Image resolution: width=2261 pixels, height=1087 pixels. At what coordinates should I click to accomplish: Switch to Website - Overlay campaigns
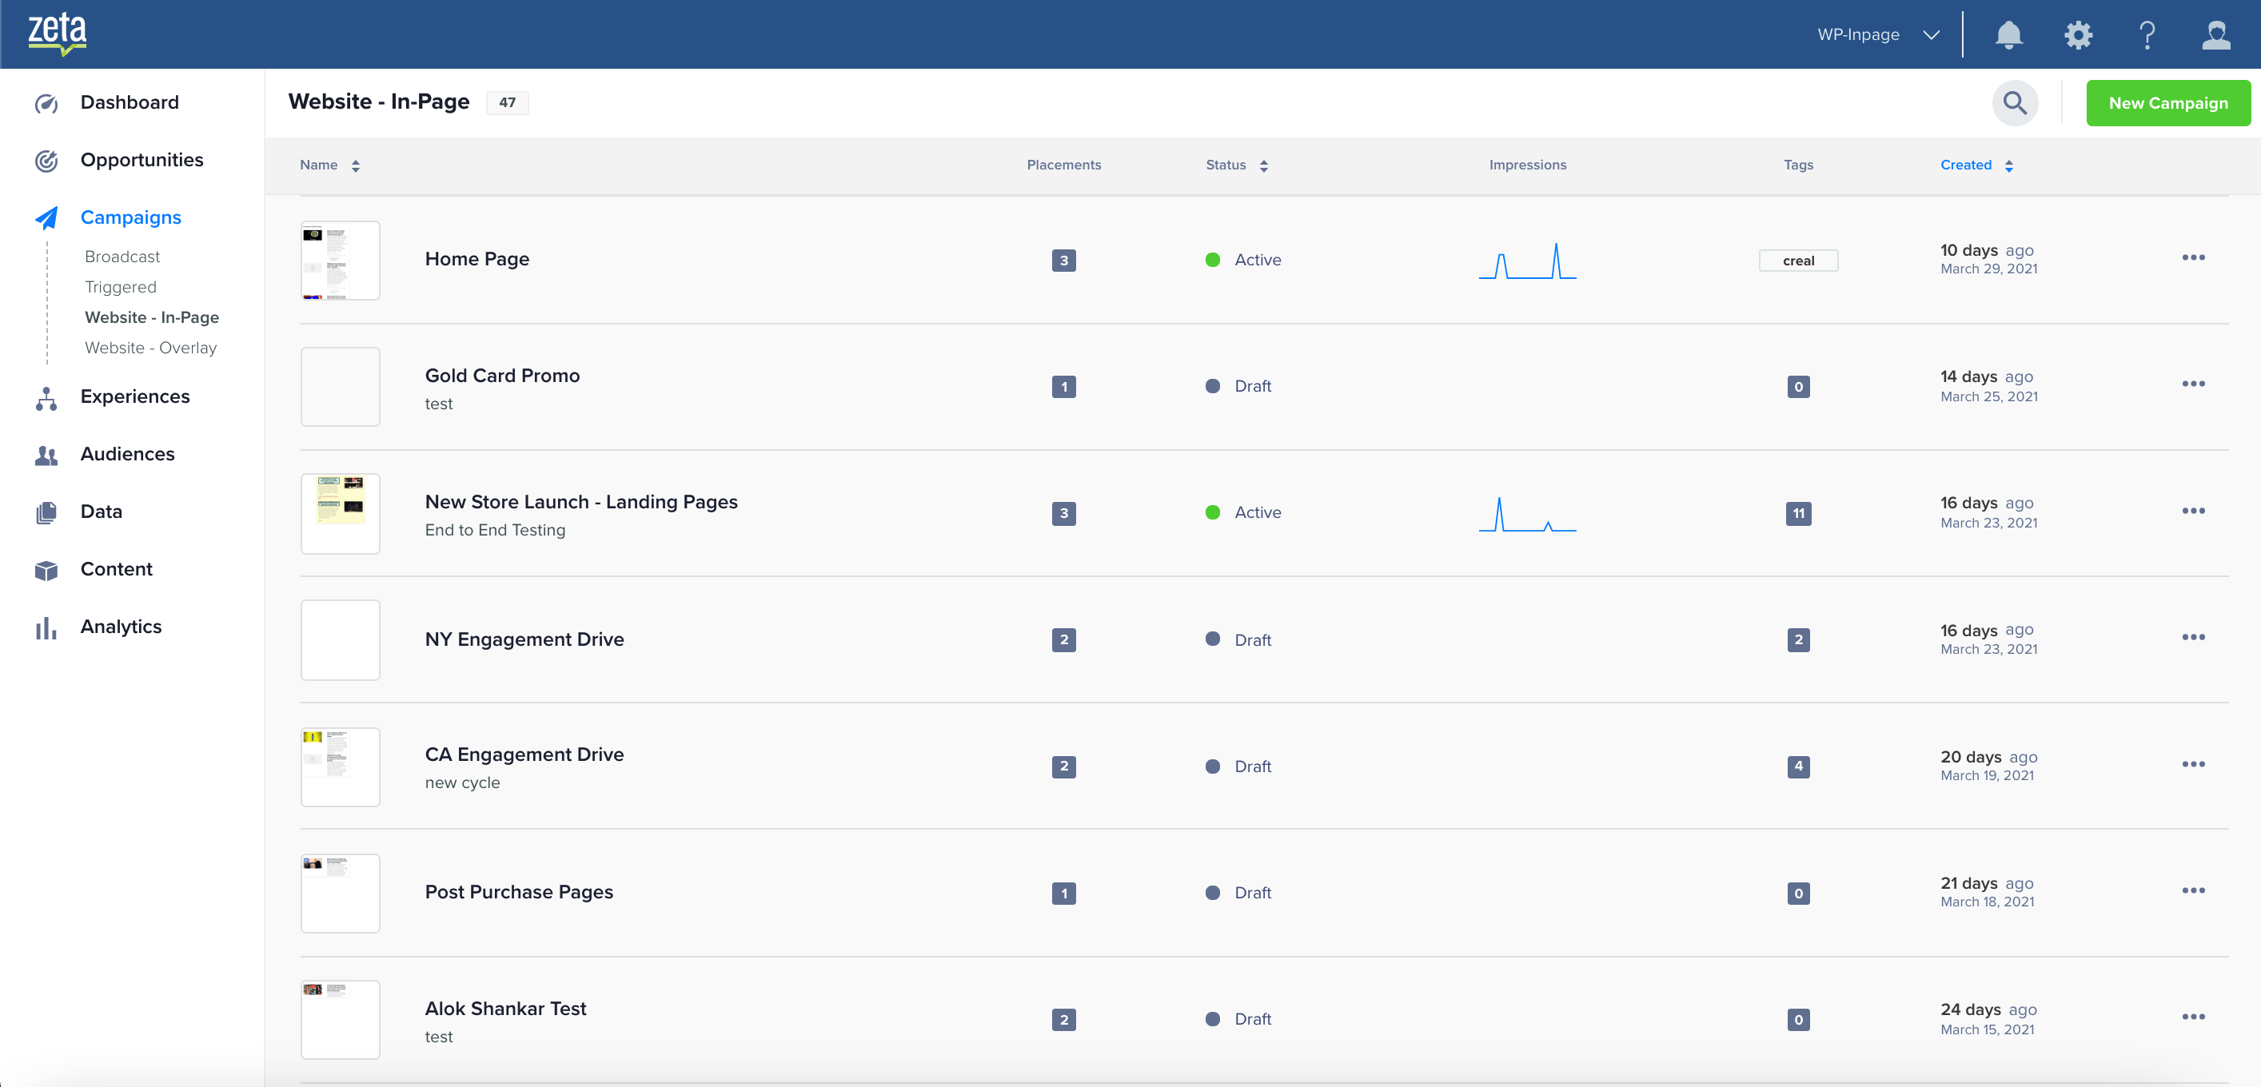(150, 348)
